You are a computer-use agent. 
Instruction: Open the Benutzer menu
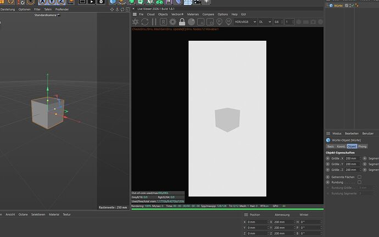[368, 134]
